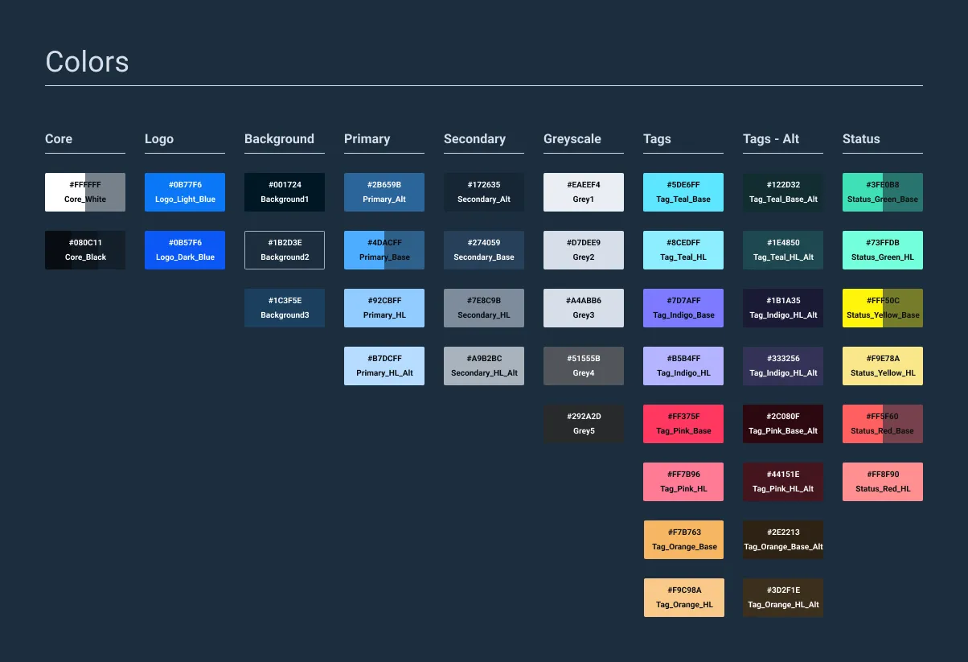The height and width of the screenshot is (662, 968).
Task: Select the Tags - Alt column header
Action: (x=770, y=138)
